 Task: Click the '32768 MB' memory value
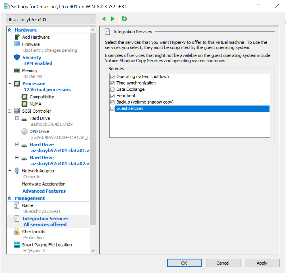33,76
